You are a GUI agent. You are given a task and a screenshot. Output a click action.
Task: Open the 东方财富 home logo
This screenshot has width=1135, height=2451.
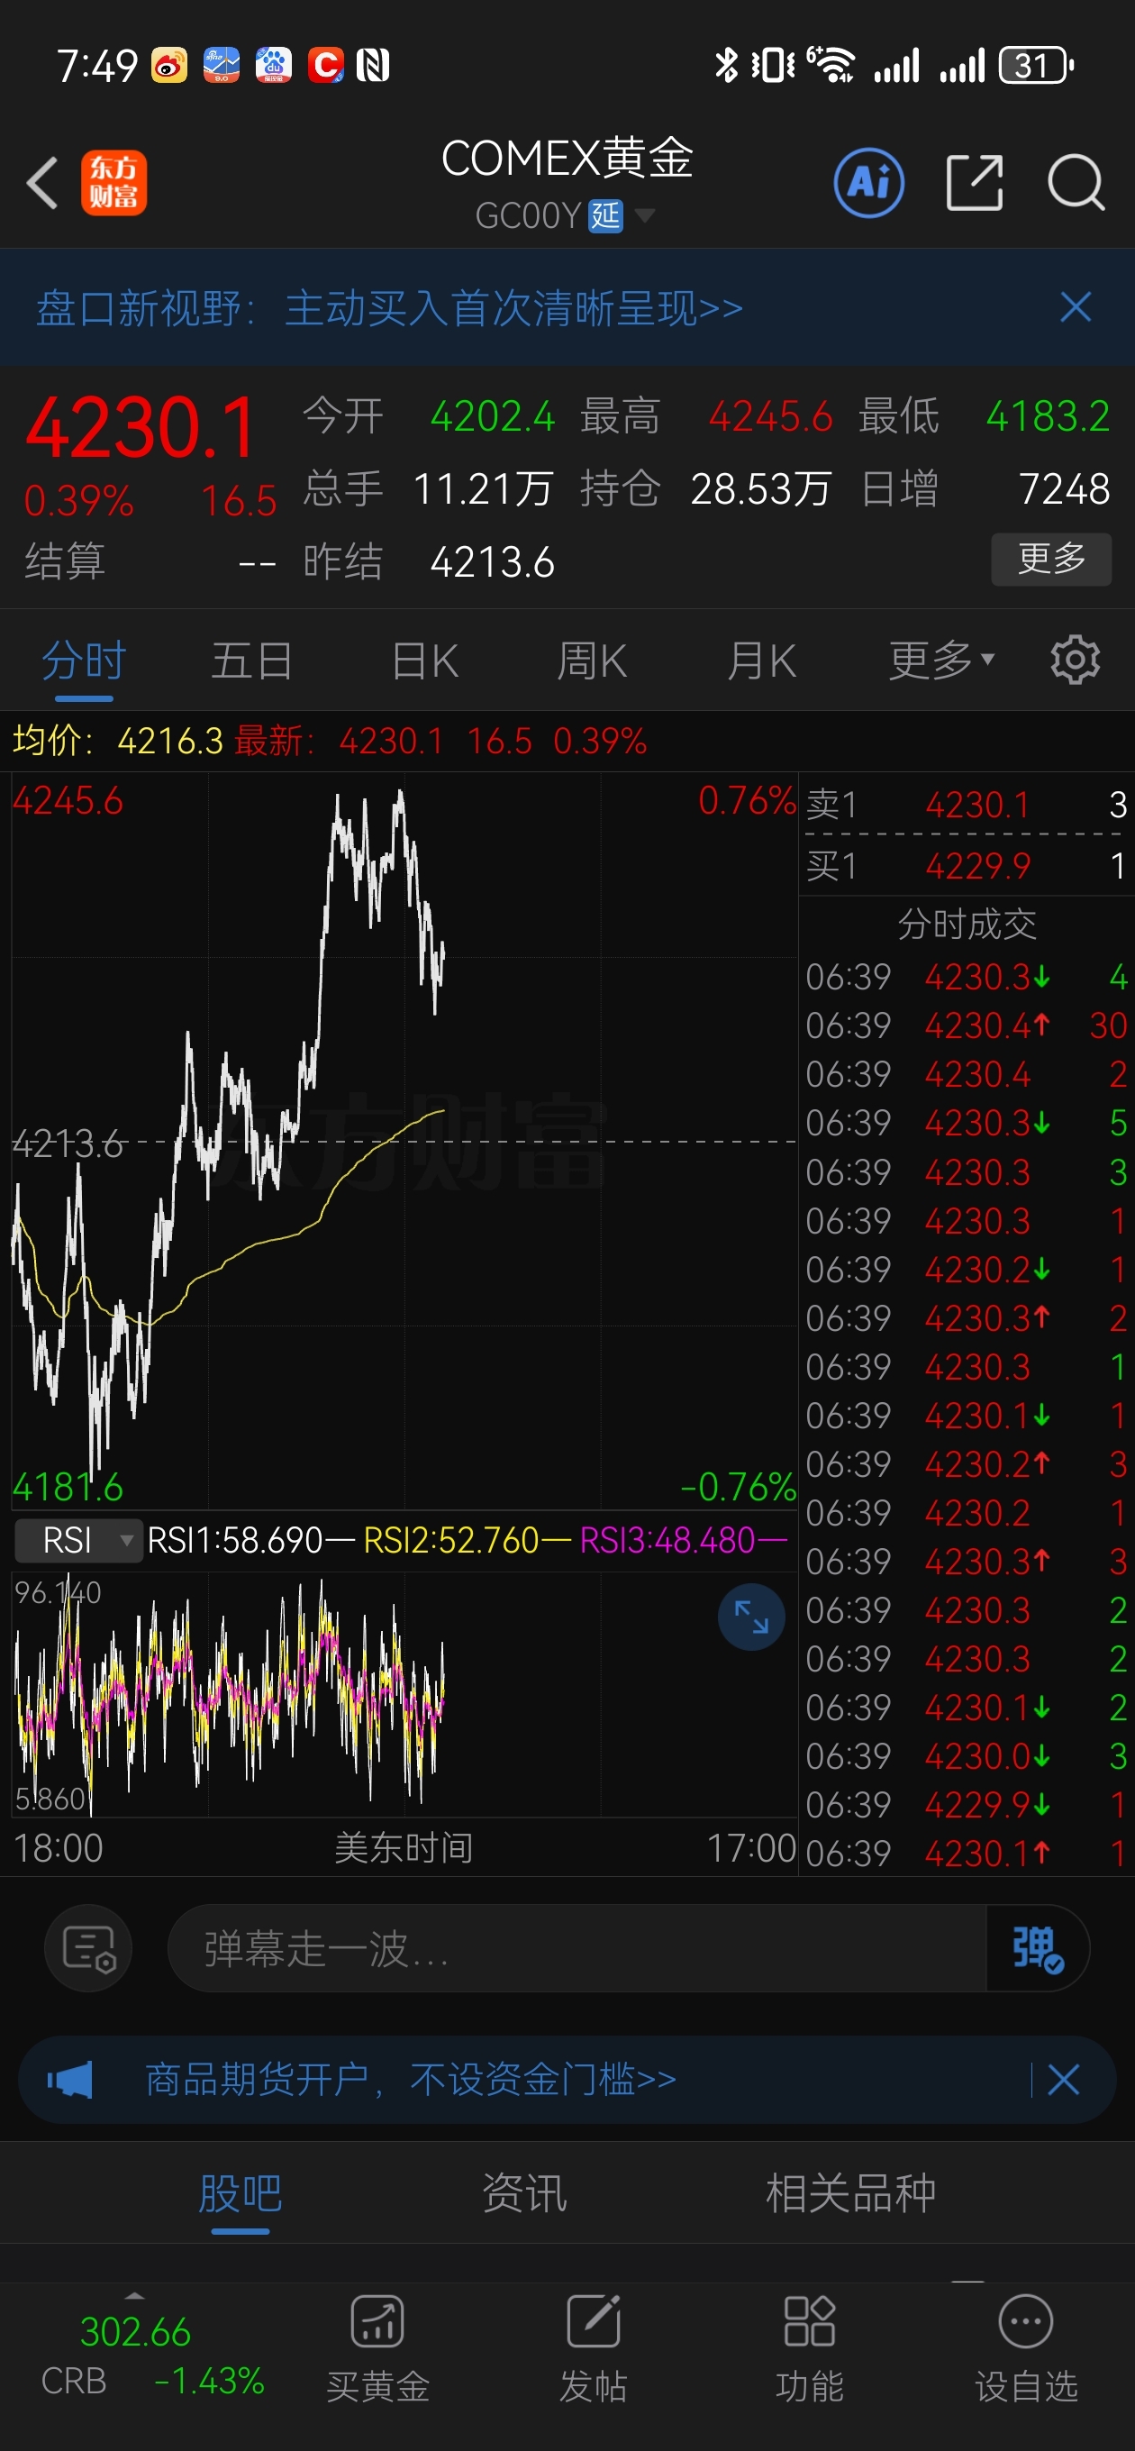click(x=113, y=183)
